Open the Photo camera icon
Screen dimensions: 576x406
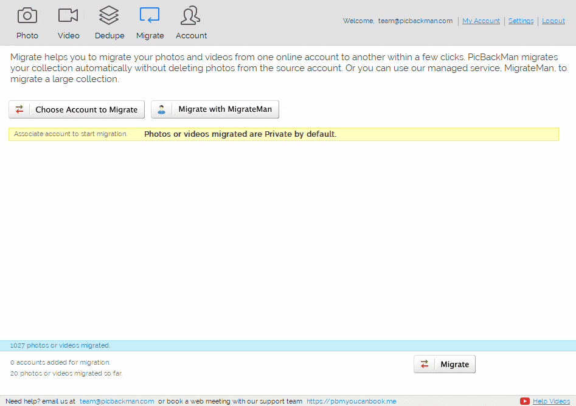pos(27,15)
